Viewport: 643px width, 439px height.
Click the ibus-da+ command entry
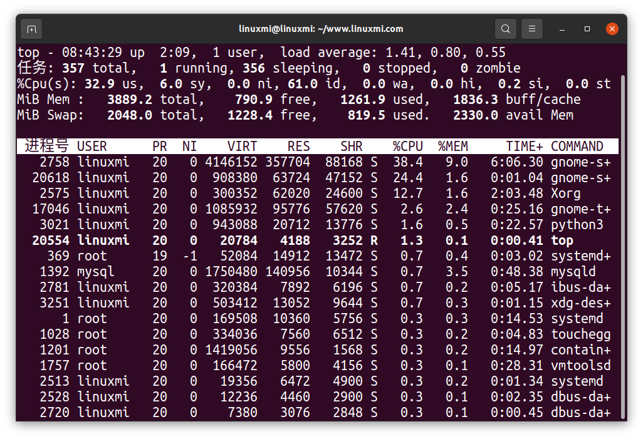point(581,287)
